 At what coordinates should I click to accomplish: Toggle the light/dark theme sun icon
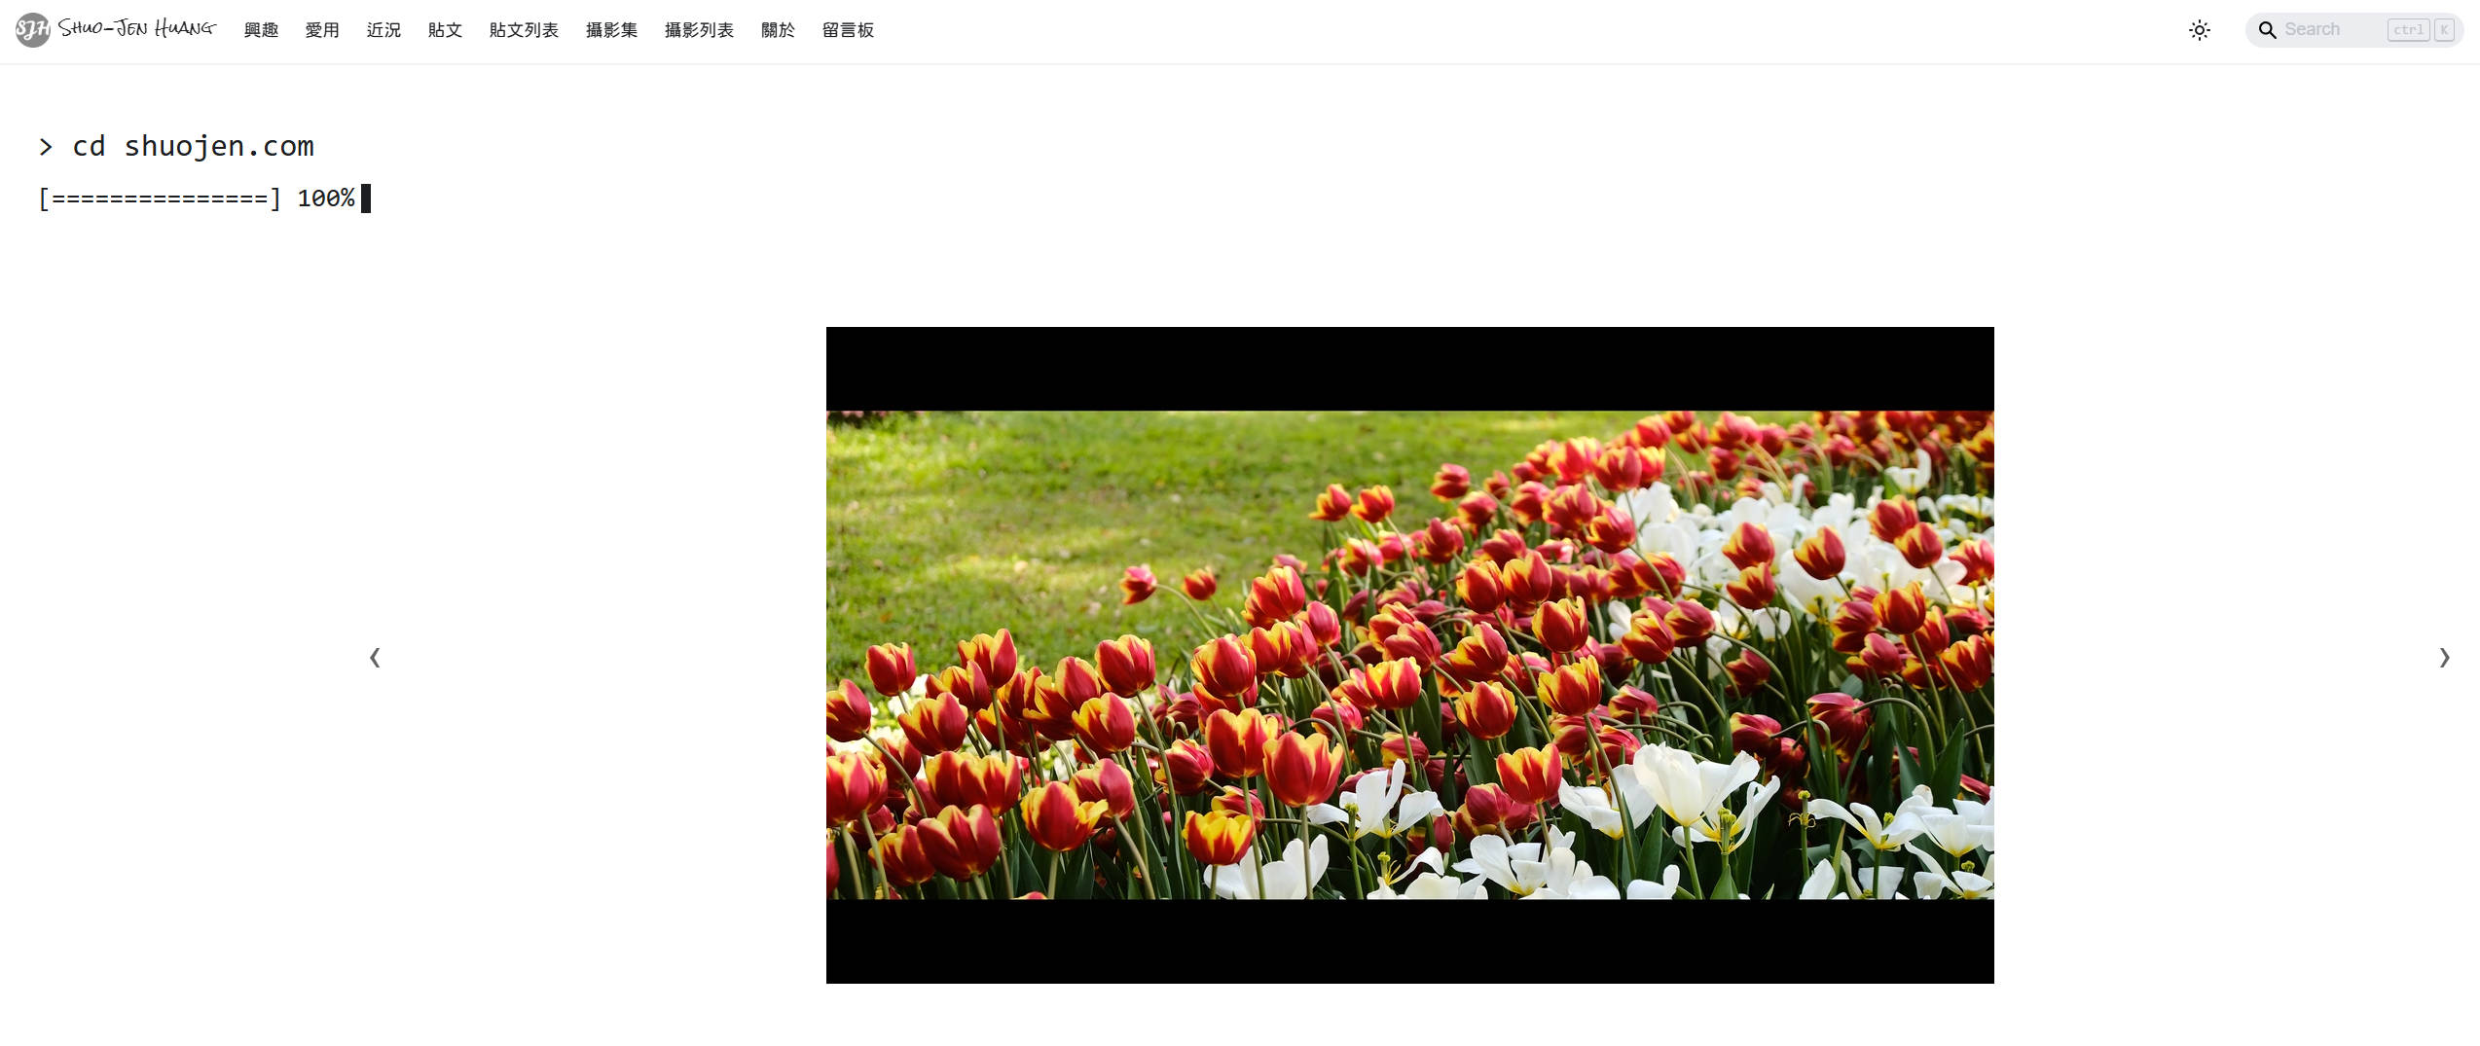coord(2200,30)
